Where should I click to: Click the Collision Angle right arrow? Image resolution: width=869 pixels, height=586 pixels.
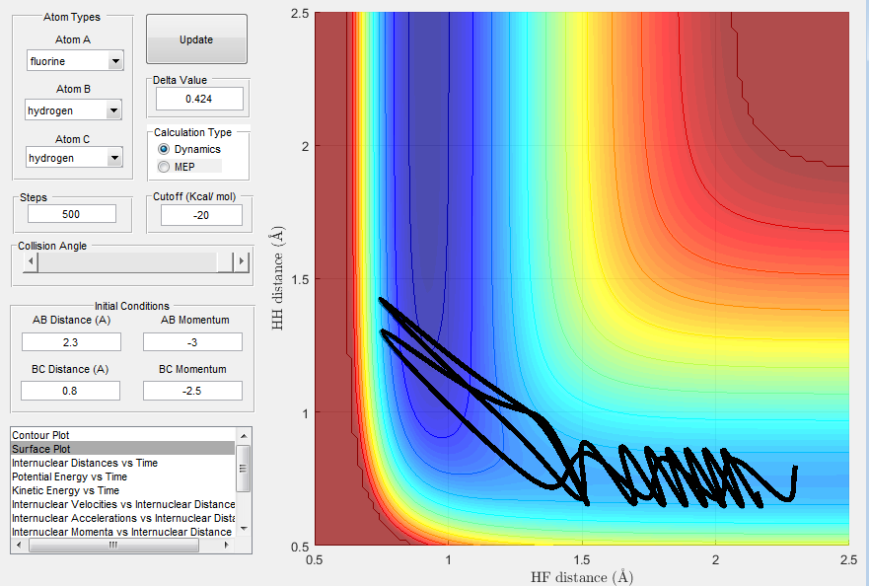click(241, 261)
